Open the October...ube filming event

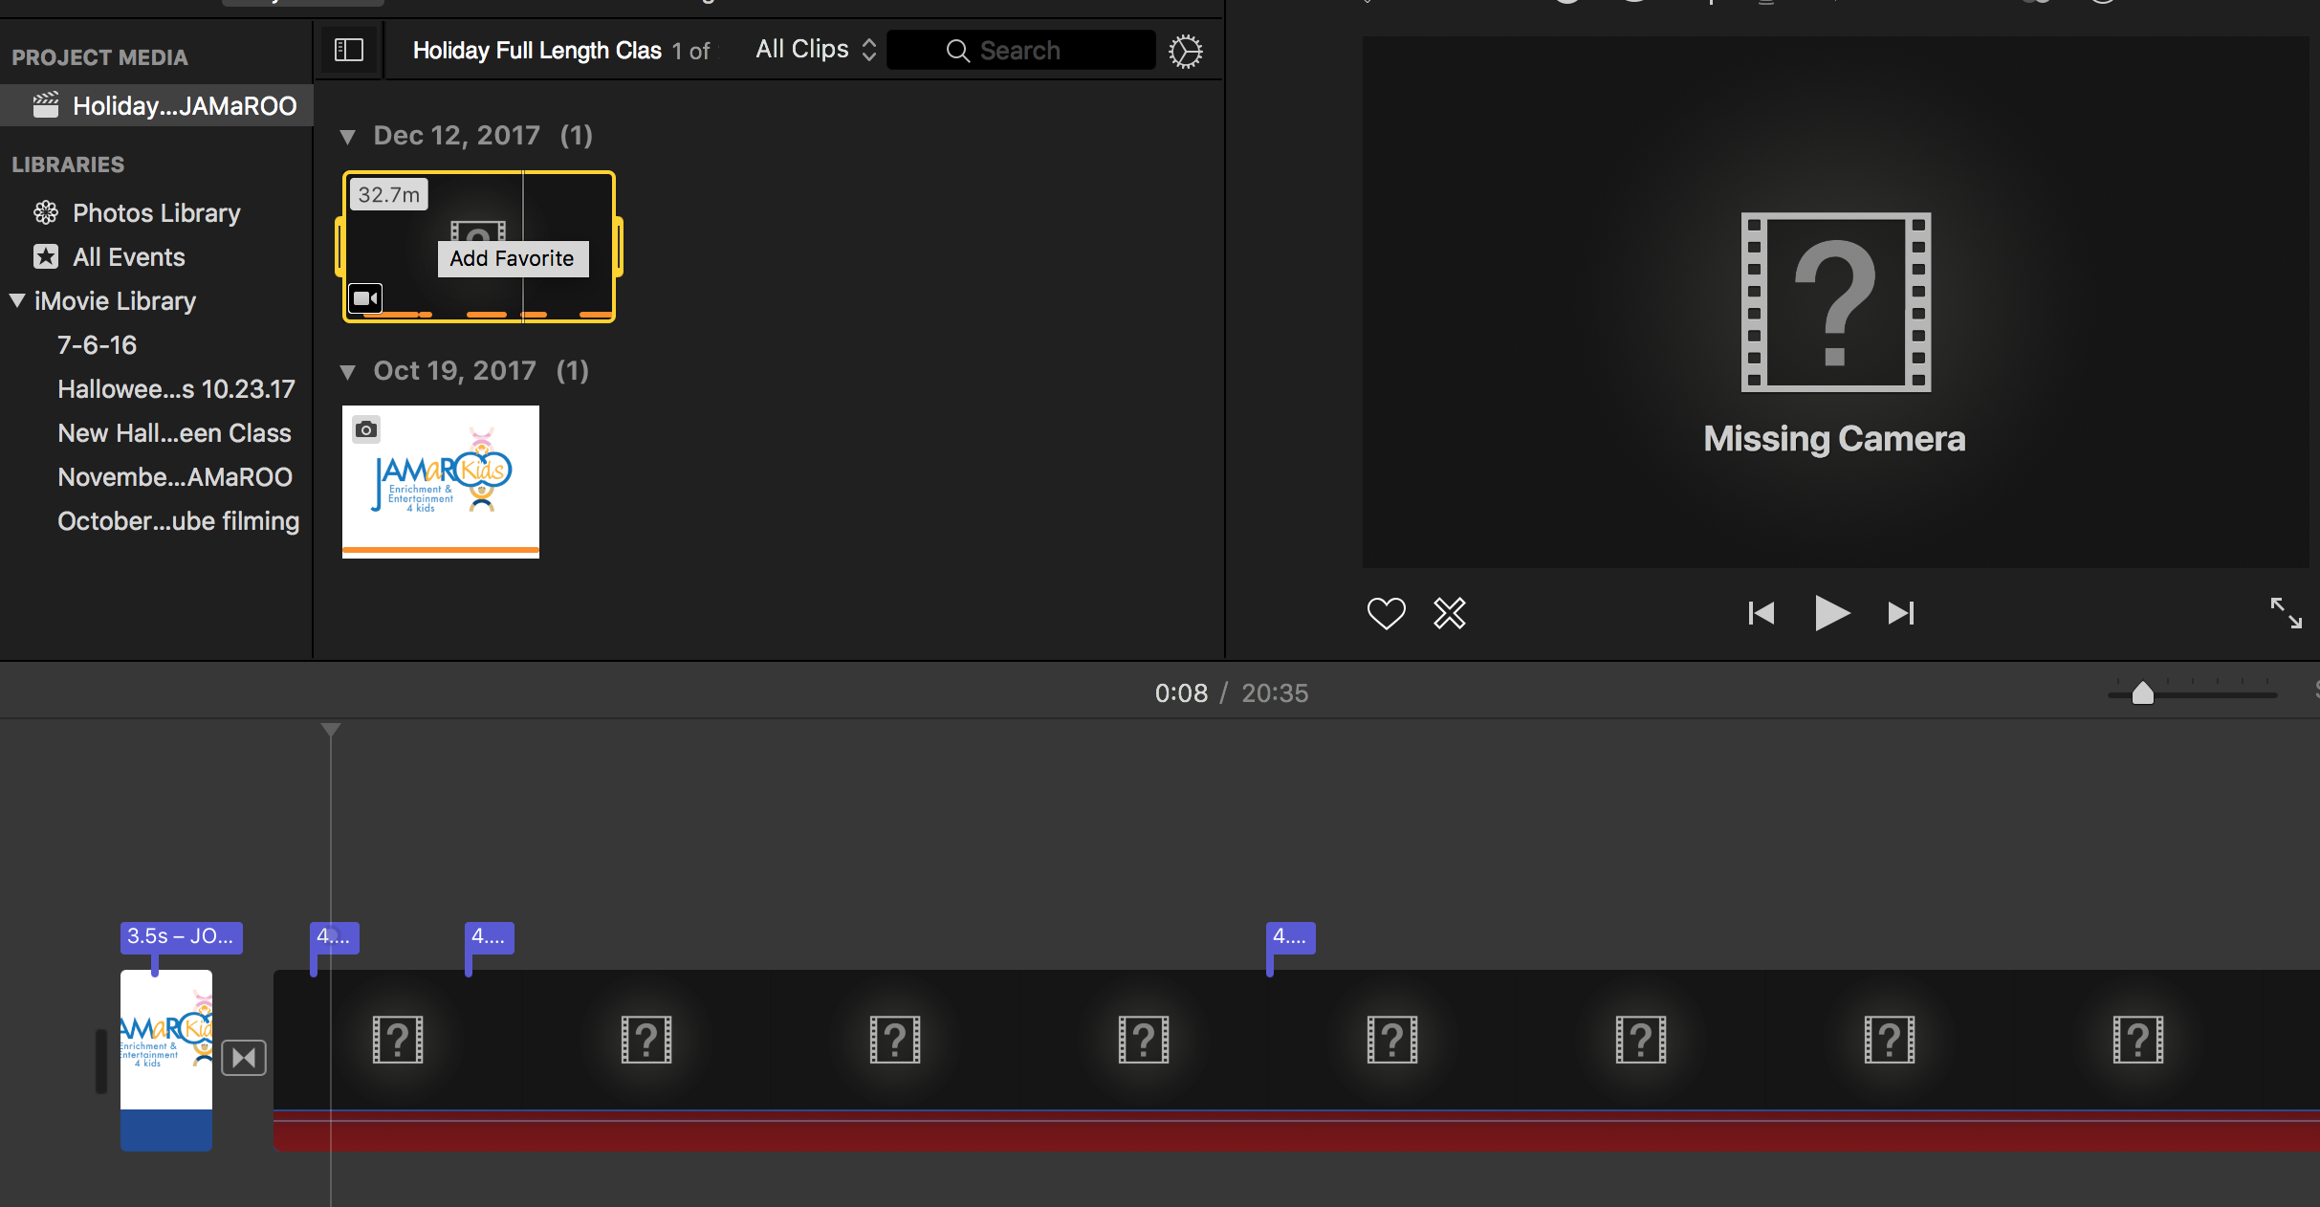click(x=178, y=520)
